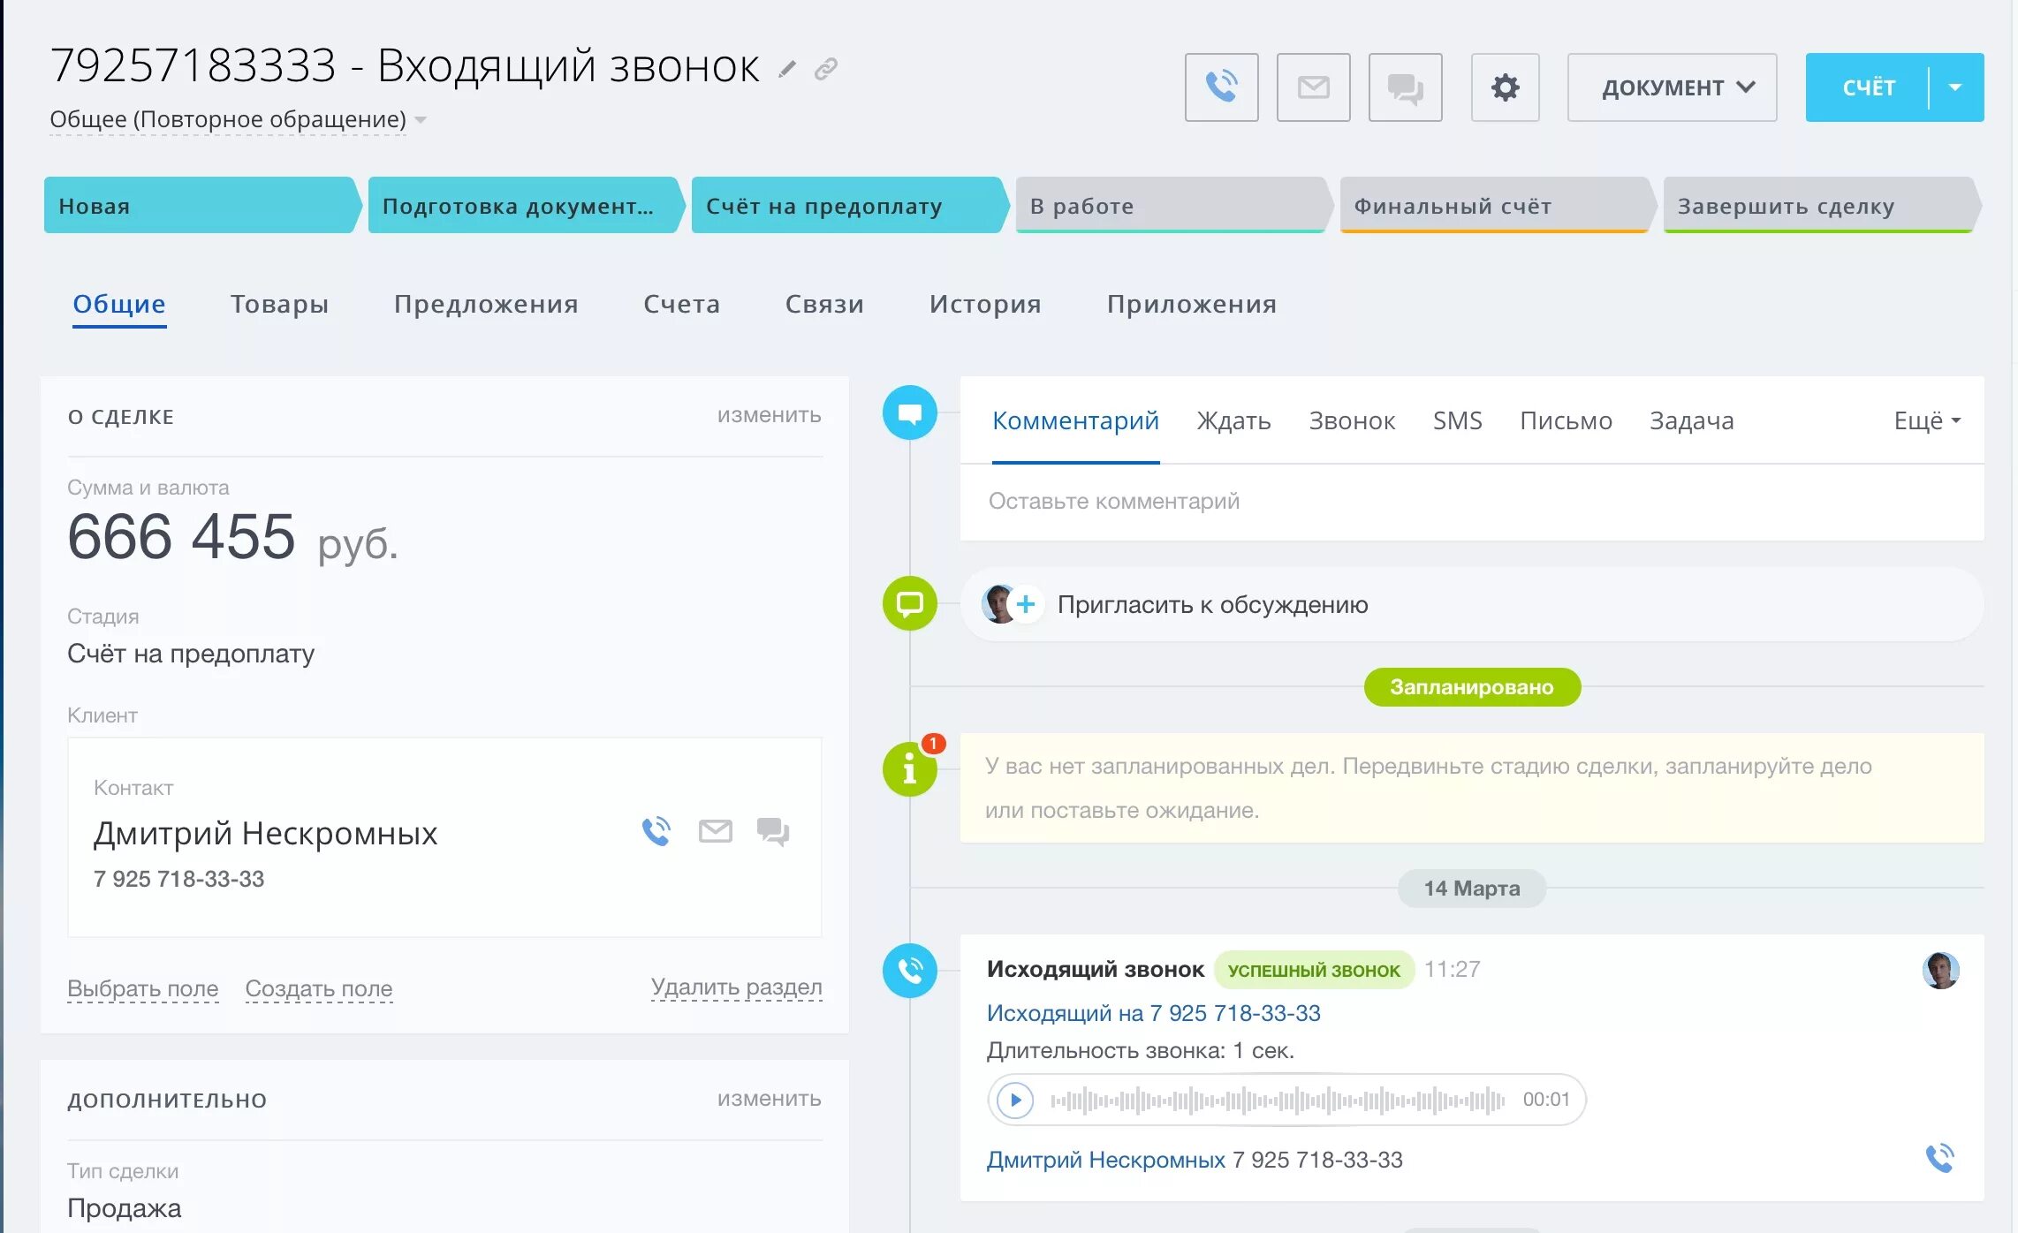Viewport: 2018px width, 1233px height.
Task: Select the Звонок tab in timeline
Action: (x=1351, y=420)
